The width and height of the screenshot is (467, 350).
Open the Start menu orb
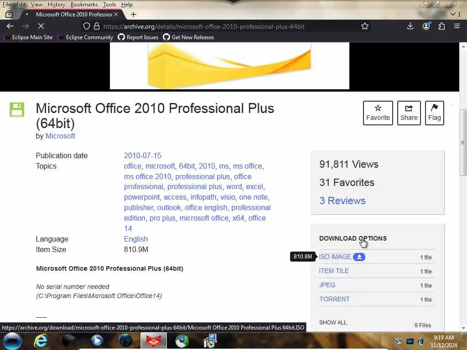pyautogui.click(x=12, y=341)
